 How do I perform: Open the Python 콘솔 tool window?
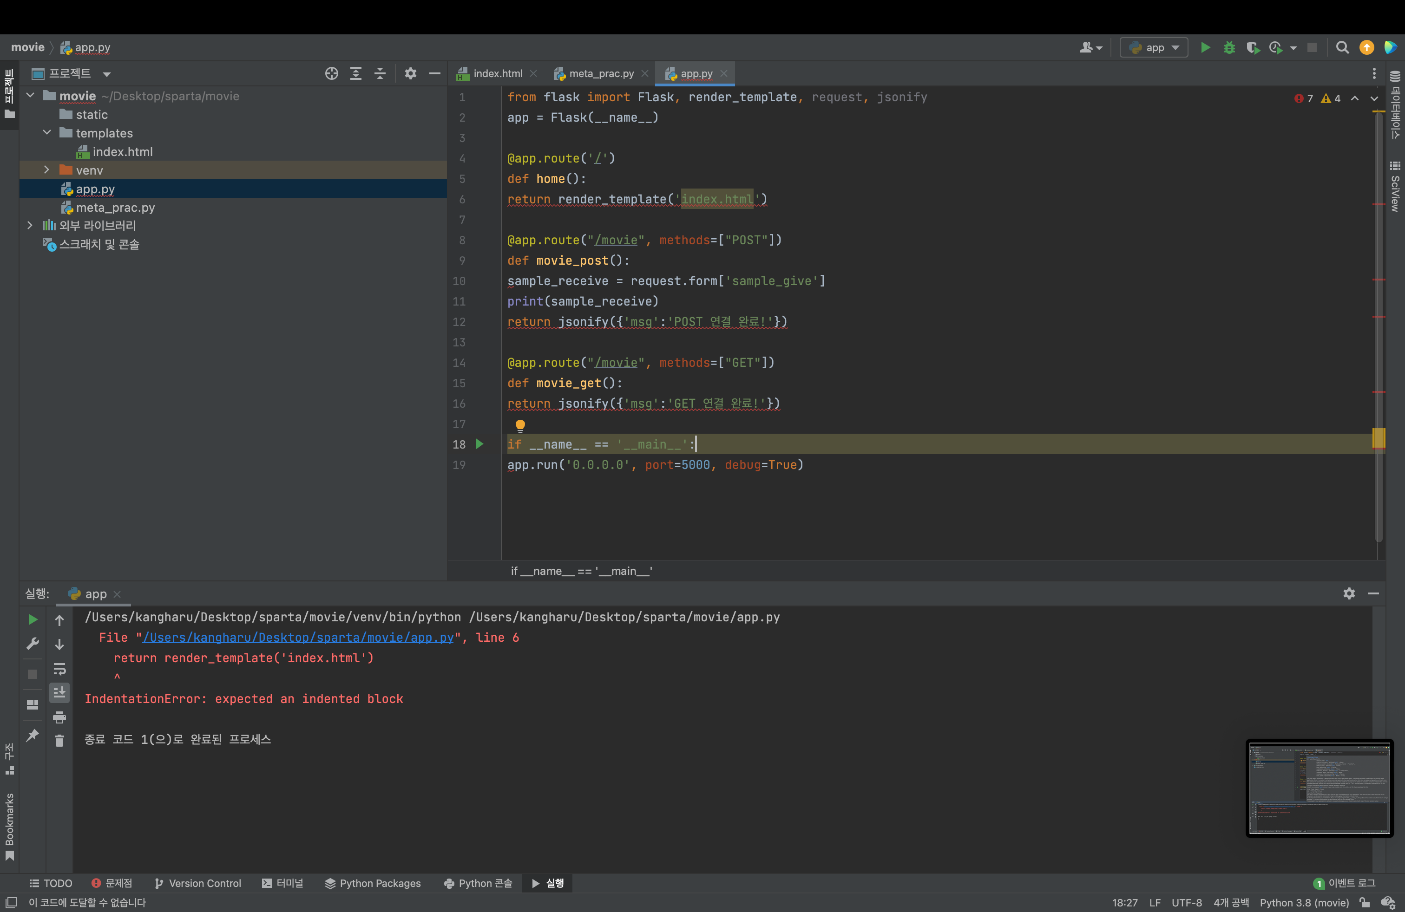coord(478,883)
